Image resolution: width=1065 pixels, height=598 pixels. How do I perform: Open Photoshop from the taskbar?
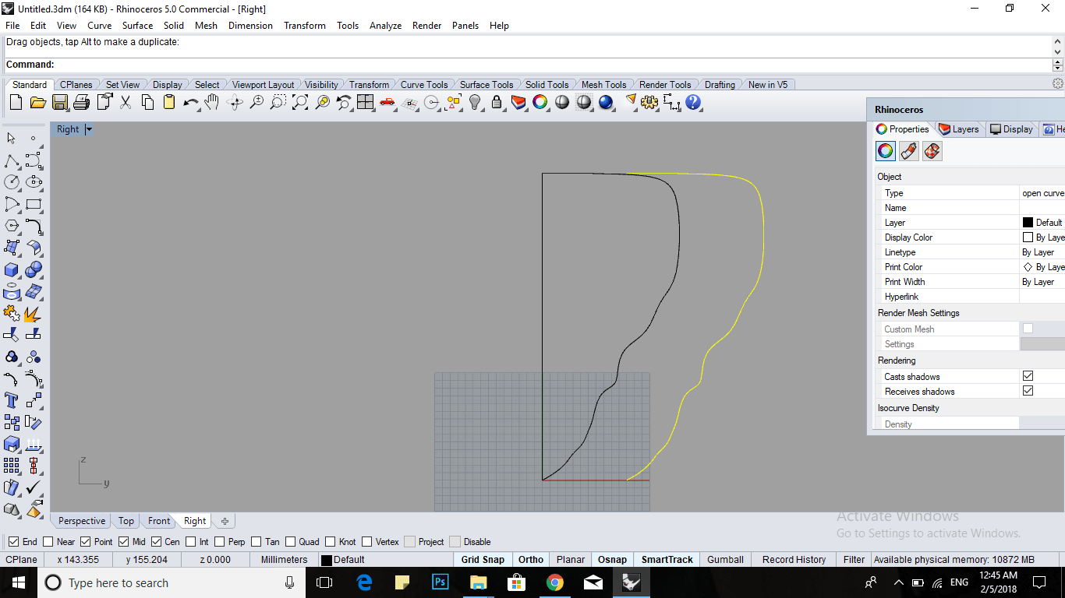pos(440,582)
